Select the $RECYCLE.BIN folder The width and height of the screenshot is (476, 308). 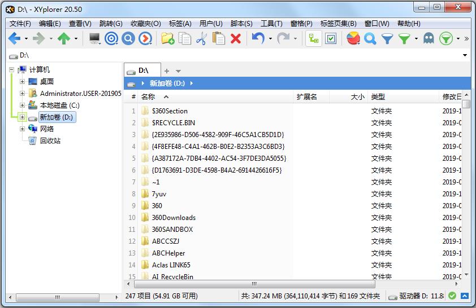click(174, 122)
